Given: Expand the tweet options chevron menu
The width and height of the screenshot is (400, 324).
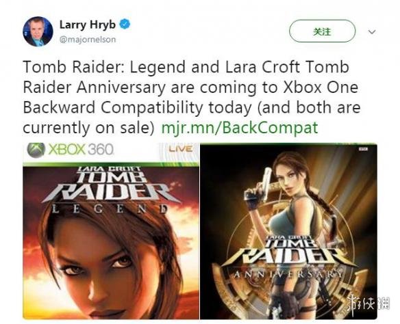Looking at the screenshot, I should 372,32.
